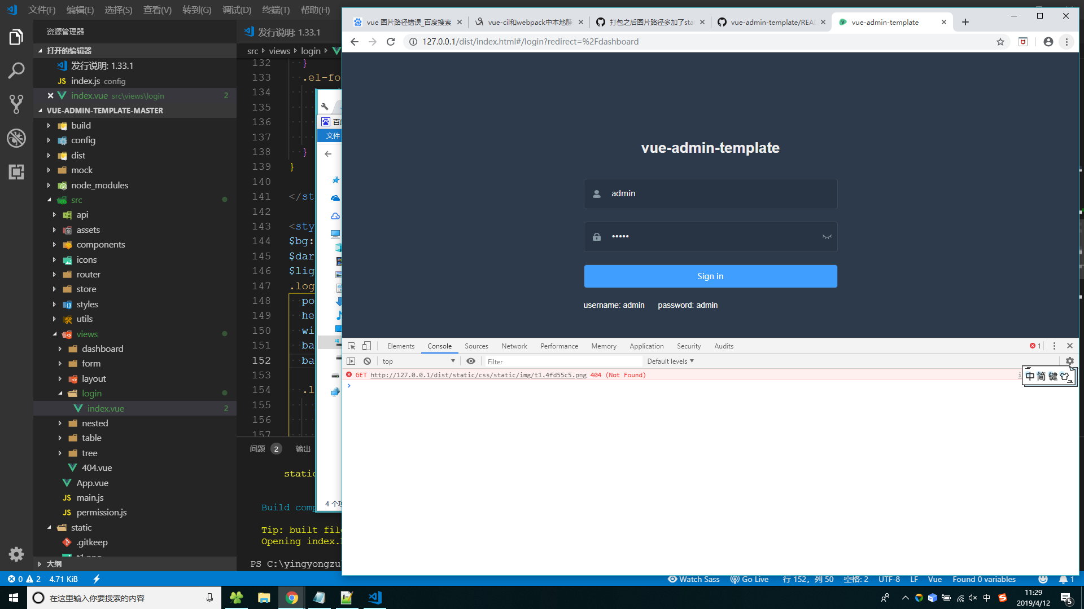1084x609 pixels.
Task: Toggle Watch Sass in the status bar
Action: pyautogui.click(x=693, y=579)
